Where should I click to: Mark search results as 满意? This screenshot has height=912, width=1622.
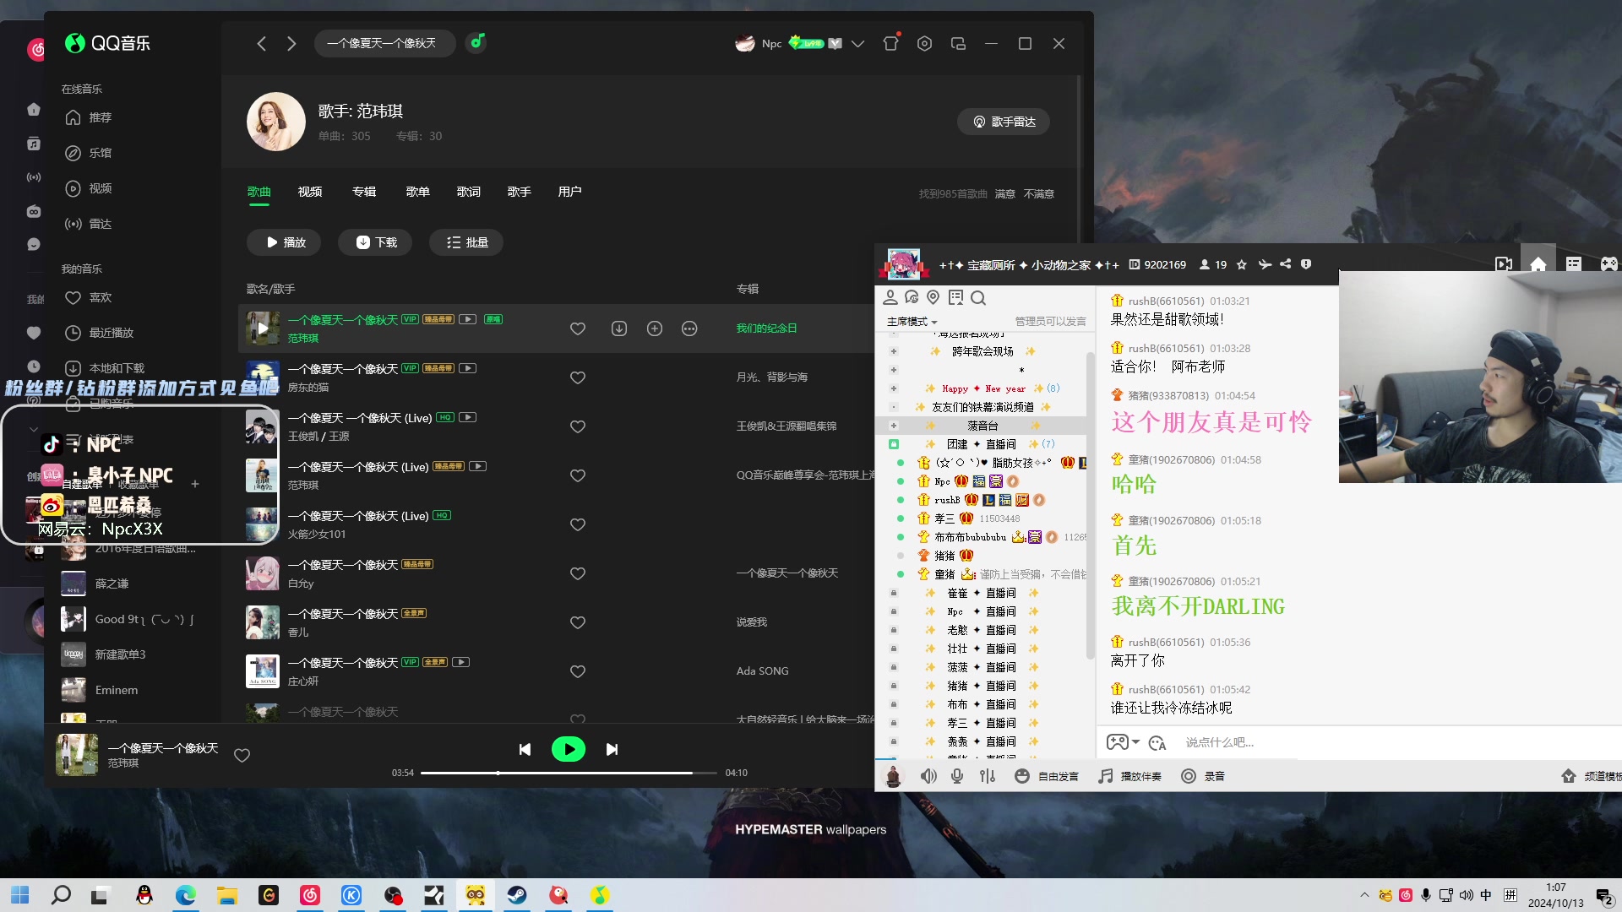[x=1004, y=194]
